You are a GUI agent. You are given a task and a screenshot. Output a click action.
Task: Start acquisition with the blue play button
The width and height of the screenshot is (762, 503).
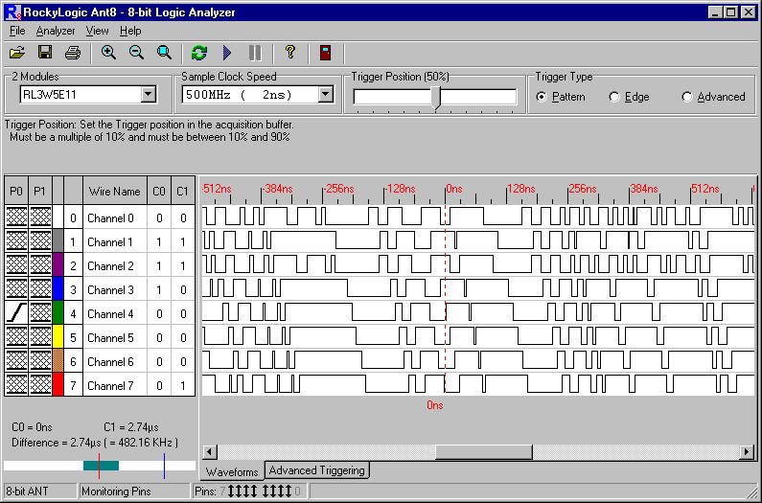[x=227, y=53]
